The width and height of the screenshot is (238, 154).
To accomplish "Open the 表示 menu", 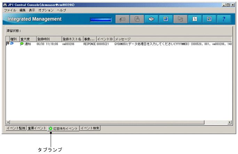I will 32,10.
